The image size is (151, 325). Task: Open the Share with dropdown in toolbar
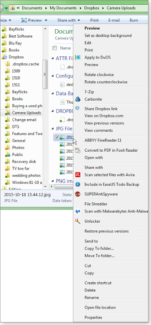click(x=69, y=20)
